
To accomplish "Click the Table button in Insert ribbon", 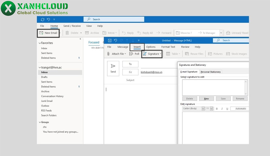I will (173, 54).
